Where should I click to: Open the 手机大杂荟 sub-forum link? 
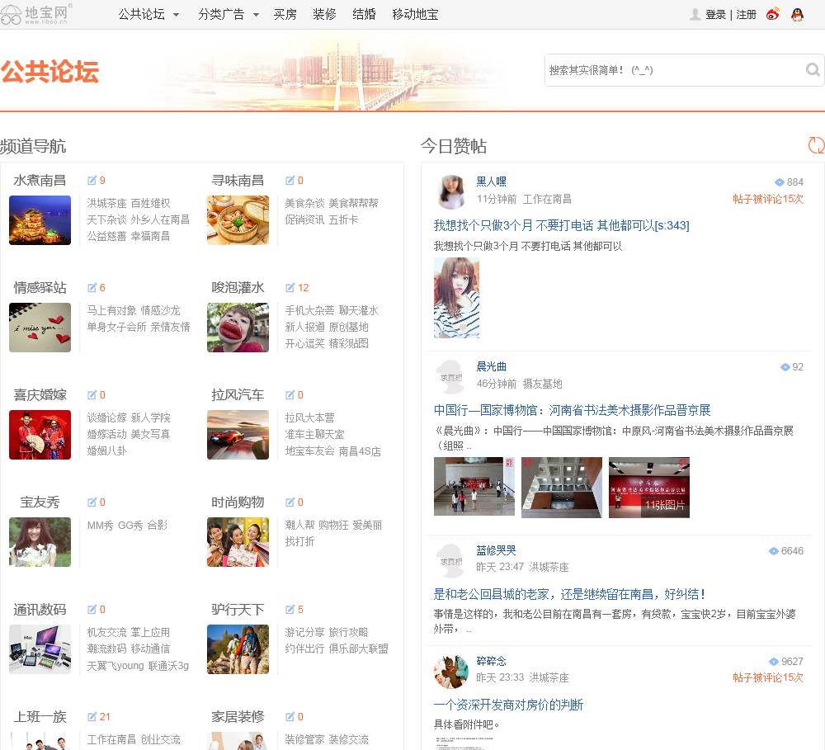[309, 310]
